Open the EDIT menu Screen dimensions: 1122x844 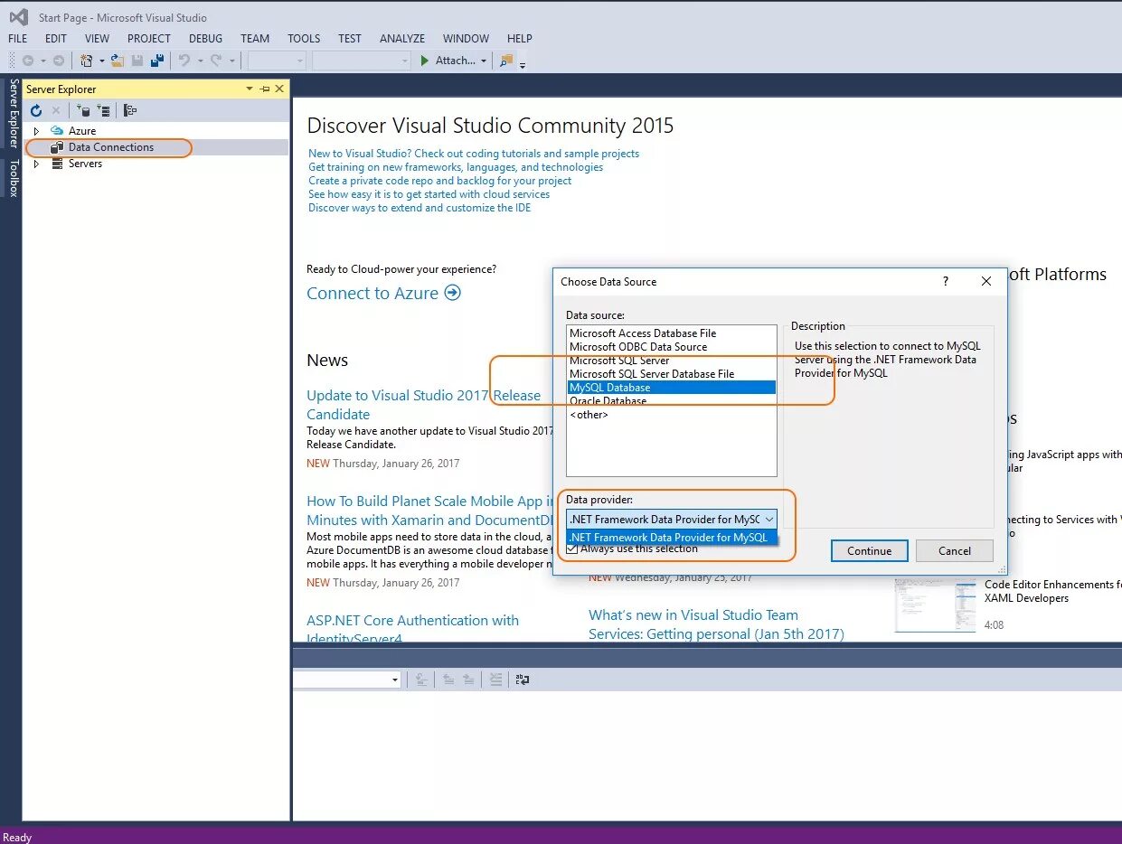(x=56, y=39)
